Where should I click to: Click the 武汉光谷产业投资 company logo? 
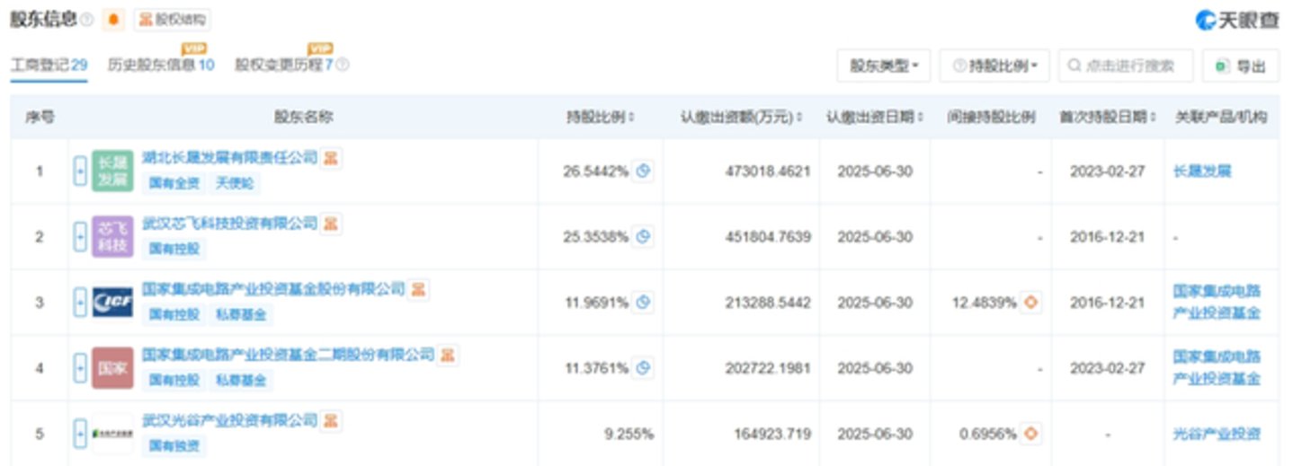click(112, 434)
